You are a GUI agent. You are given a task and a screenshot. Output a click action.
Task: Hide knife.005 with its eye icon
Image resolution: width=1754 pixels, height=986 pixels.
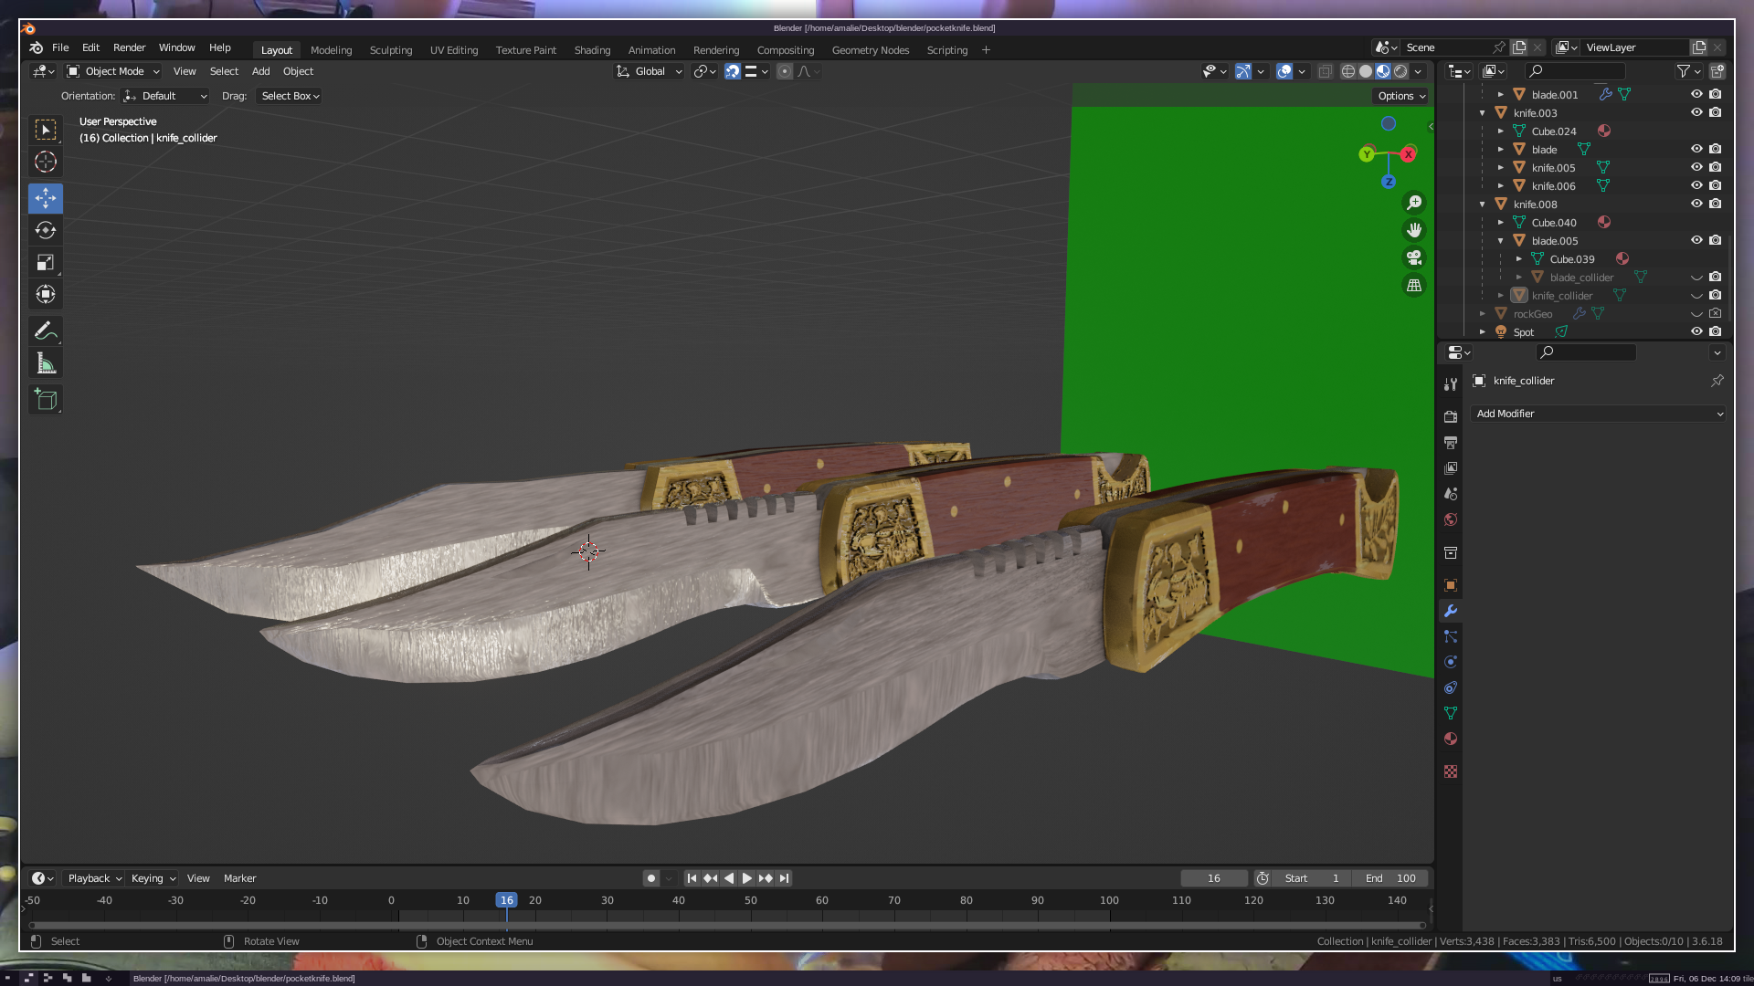1696,167
